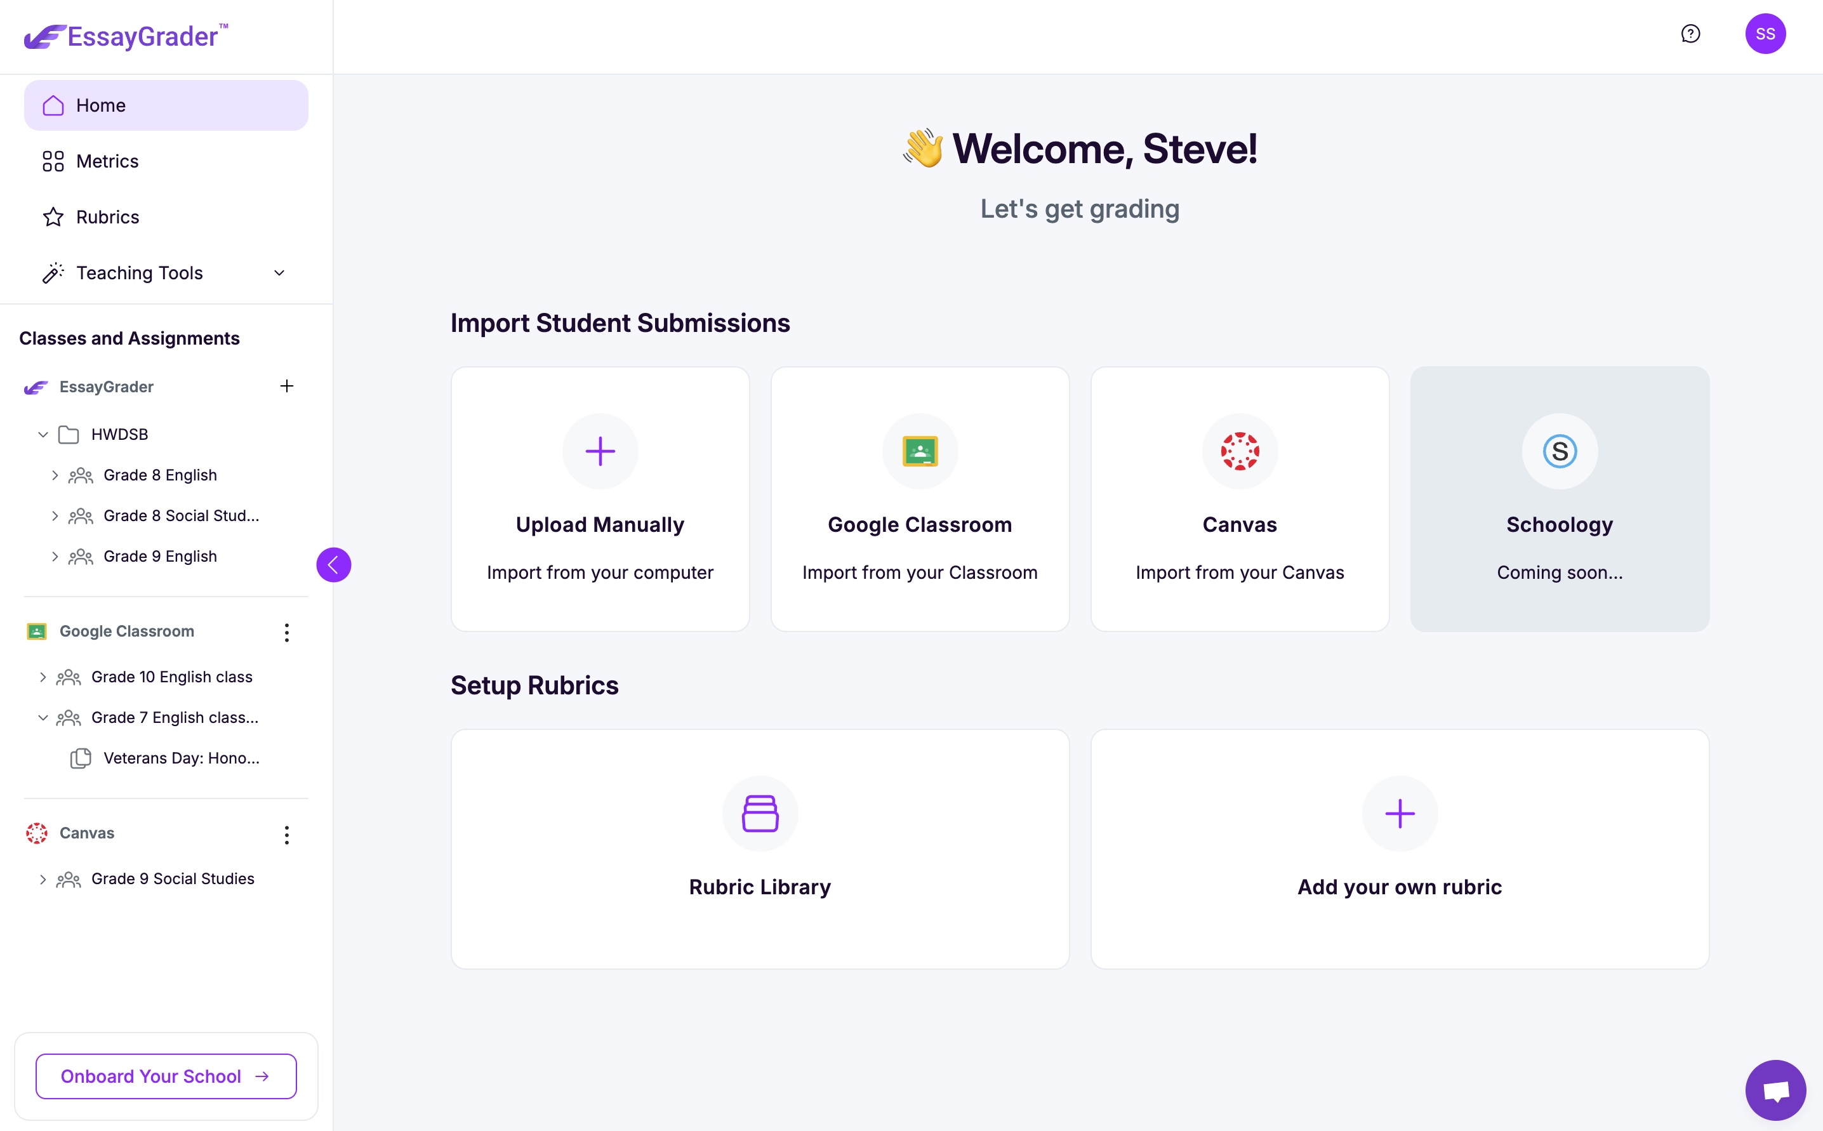Select the Google Classroom import card

[x=919, y=499]
